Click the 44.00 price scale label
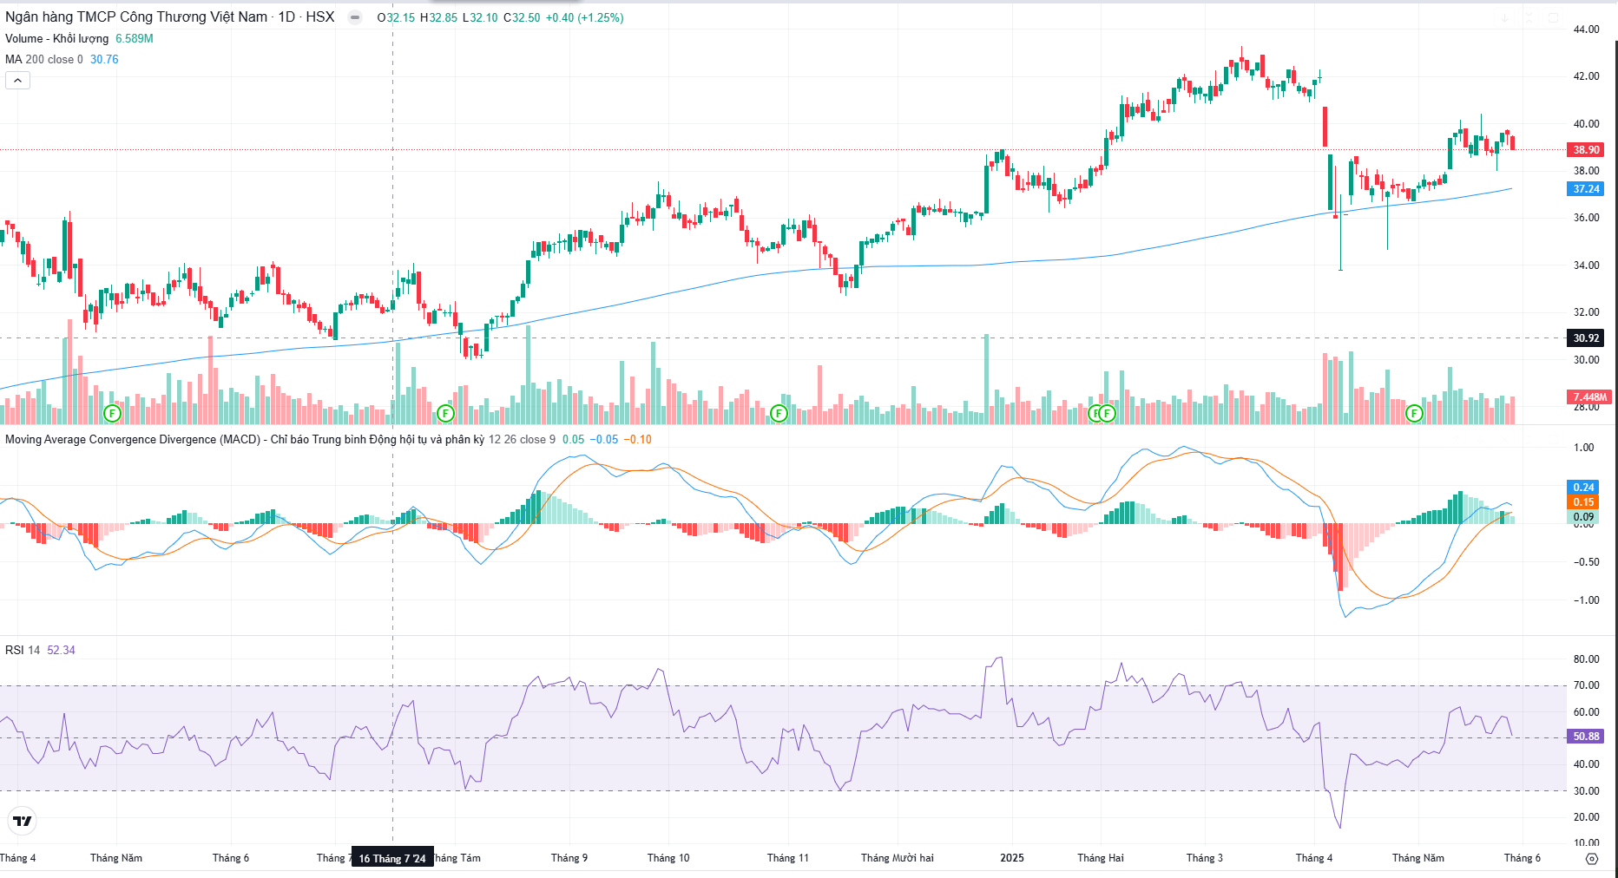This screenshot has height=878, width=1618. pos(1587,29)
